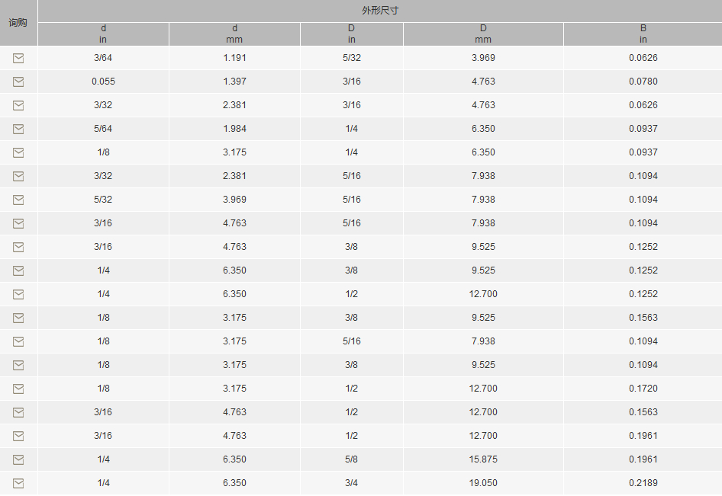Select envelope icon in 5/32 bore row

click(18, 200)
